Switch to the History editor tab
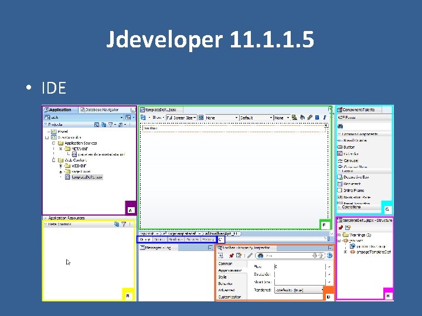The width and height of the screenshot is (422, 316). pyautogui.click(x=207, y=239)
